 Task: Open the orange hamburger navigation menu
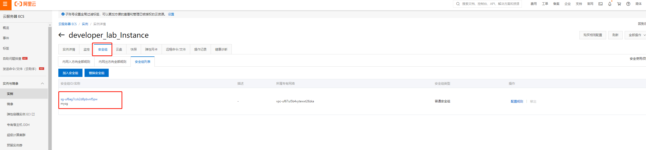click(x=5, y=4)
